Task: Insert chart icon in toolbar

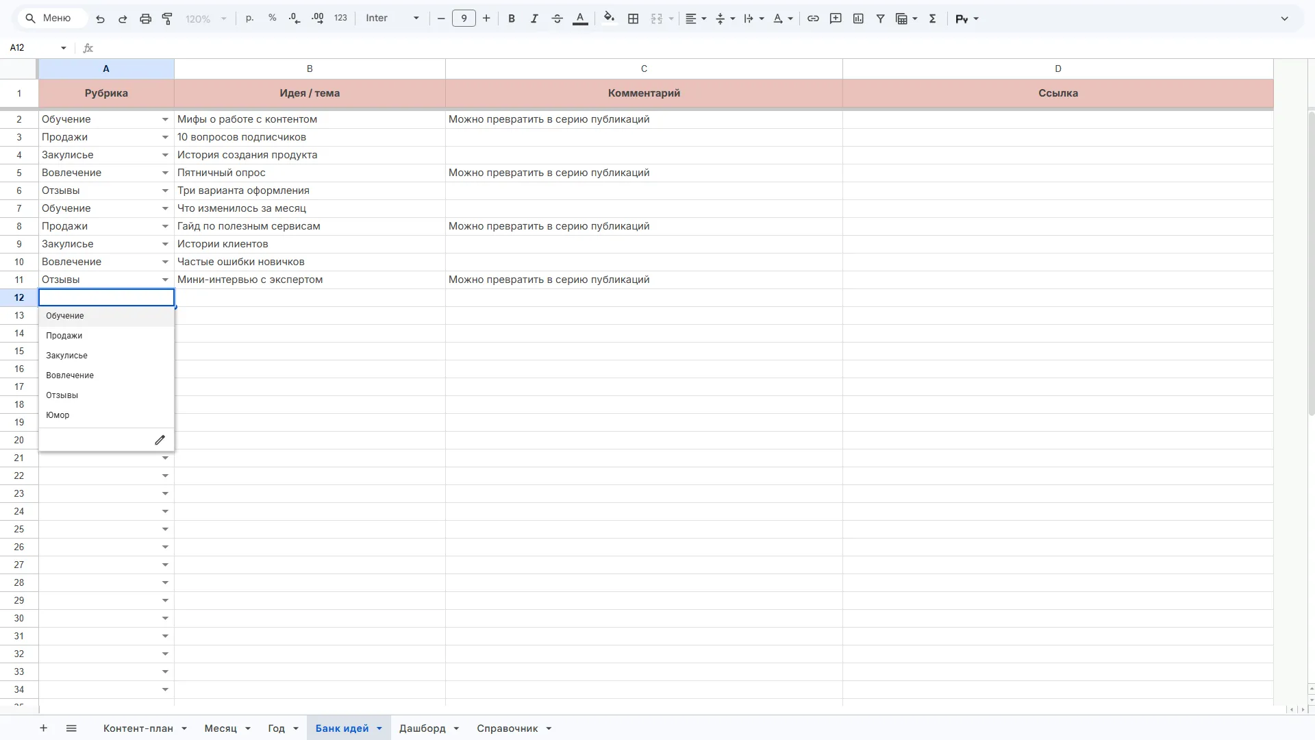Action: [x=858, y=18]
